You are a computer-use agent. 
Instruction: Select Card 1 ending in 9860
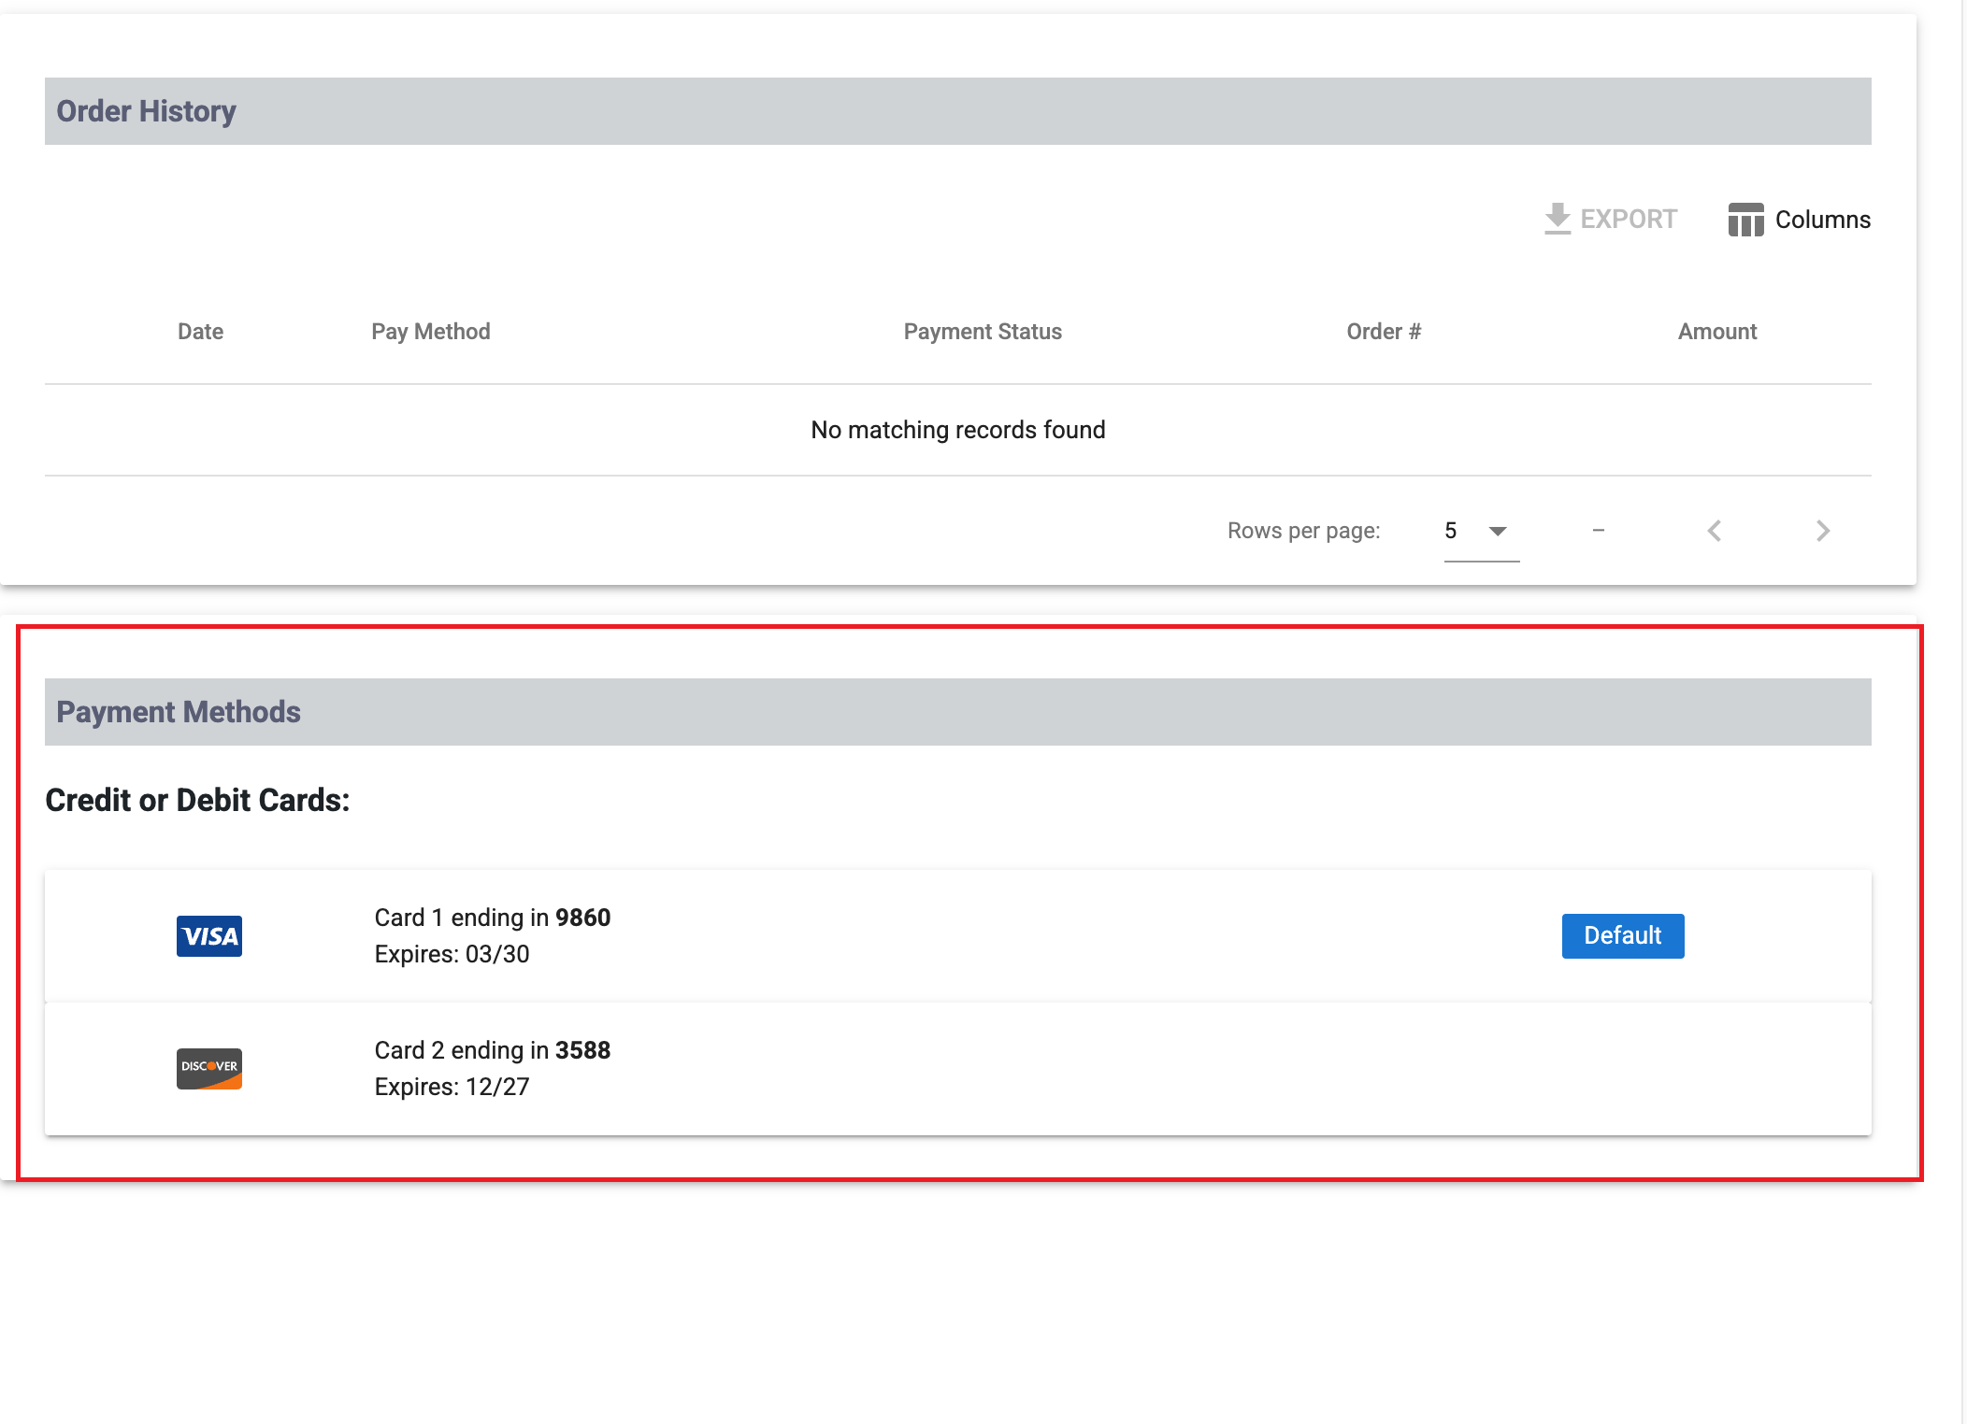(x=492, y=918)
